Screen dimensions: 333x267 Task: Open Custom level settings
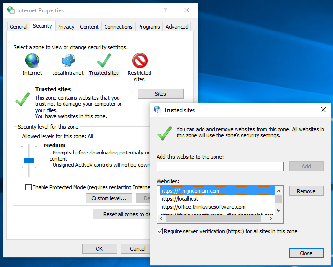109,198
